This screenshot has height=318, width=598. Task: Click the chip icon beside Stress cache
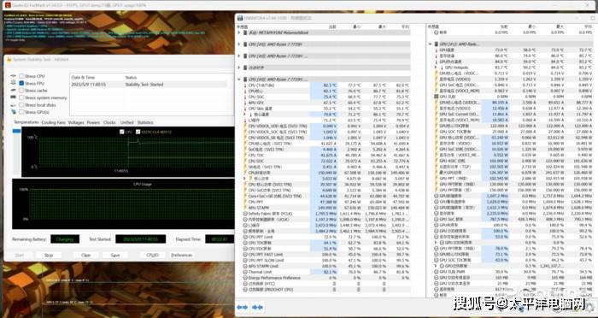tap(14, 91)
